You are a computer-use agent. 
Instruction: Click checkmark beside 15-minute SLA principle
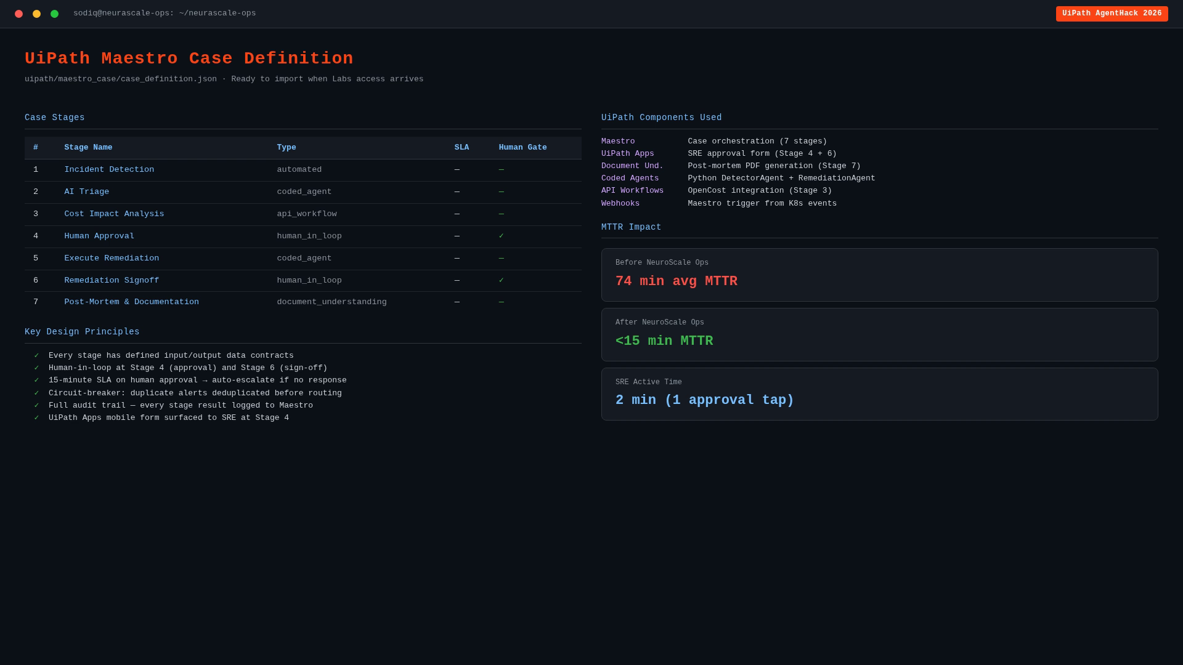click(x=36, y=381)
